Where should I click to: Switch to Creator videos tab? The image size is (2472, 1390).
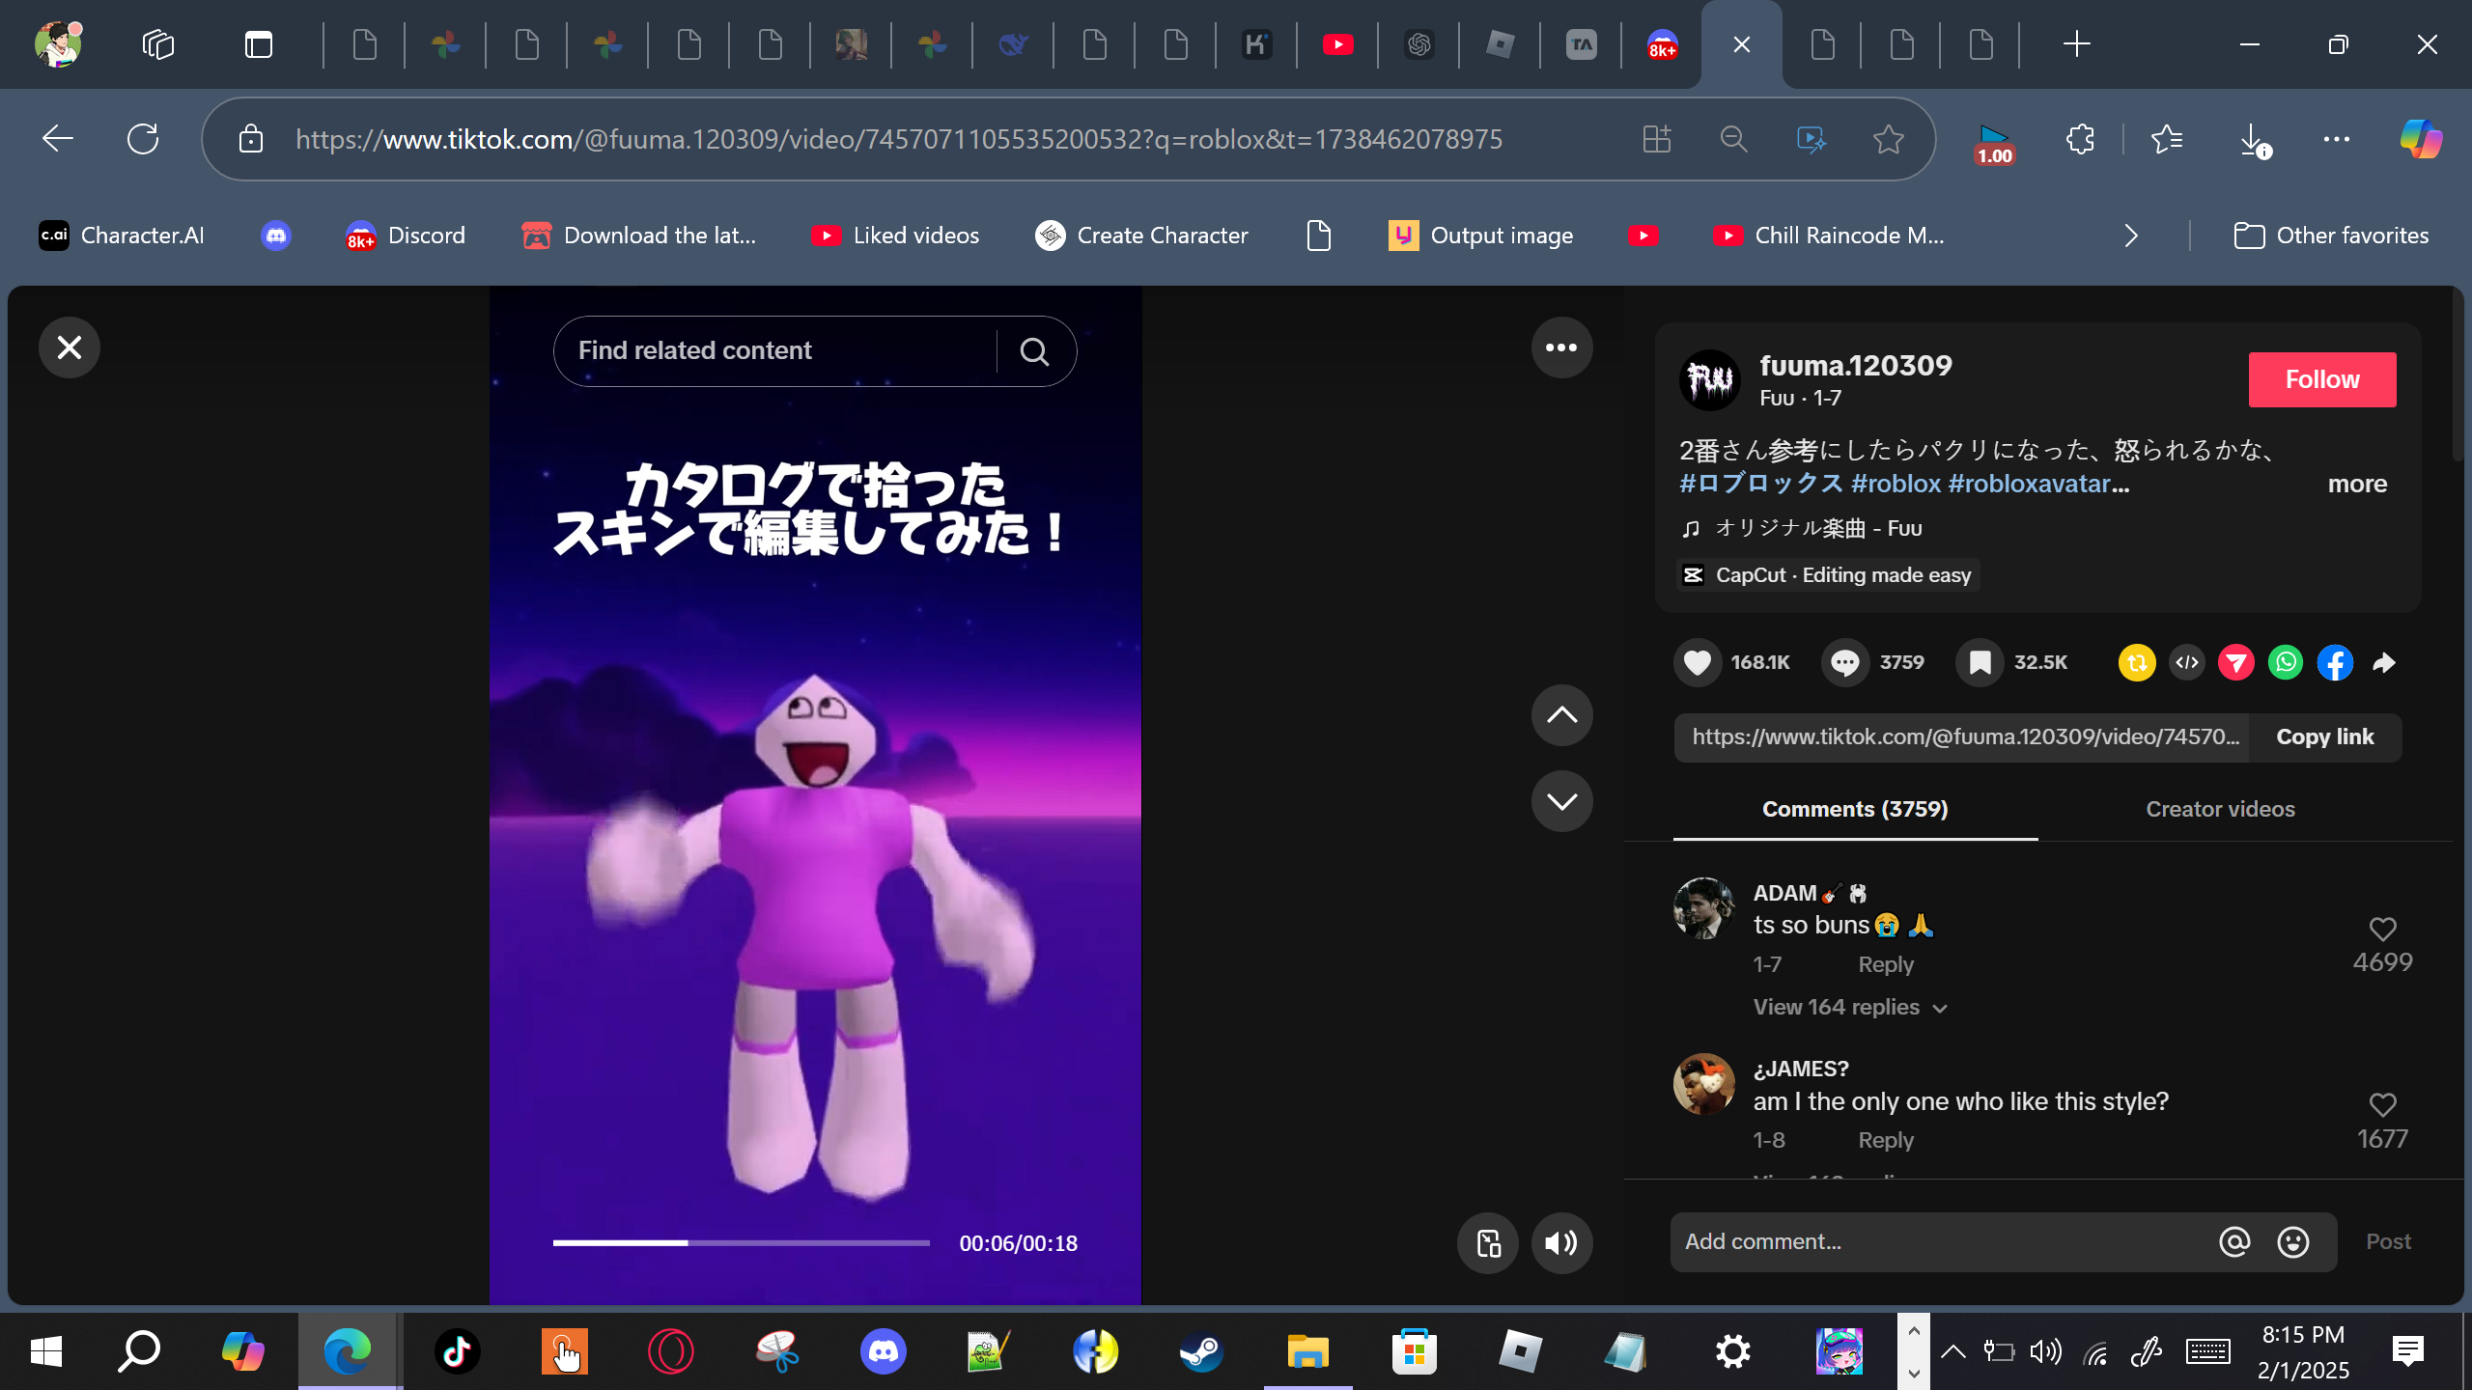[2220, 809]
